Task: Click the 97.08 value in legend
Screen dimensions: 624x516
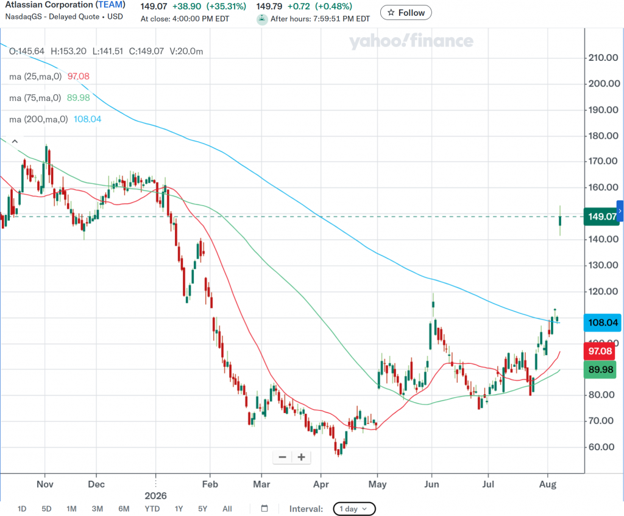Action: coord(79,76)
